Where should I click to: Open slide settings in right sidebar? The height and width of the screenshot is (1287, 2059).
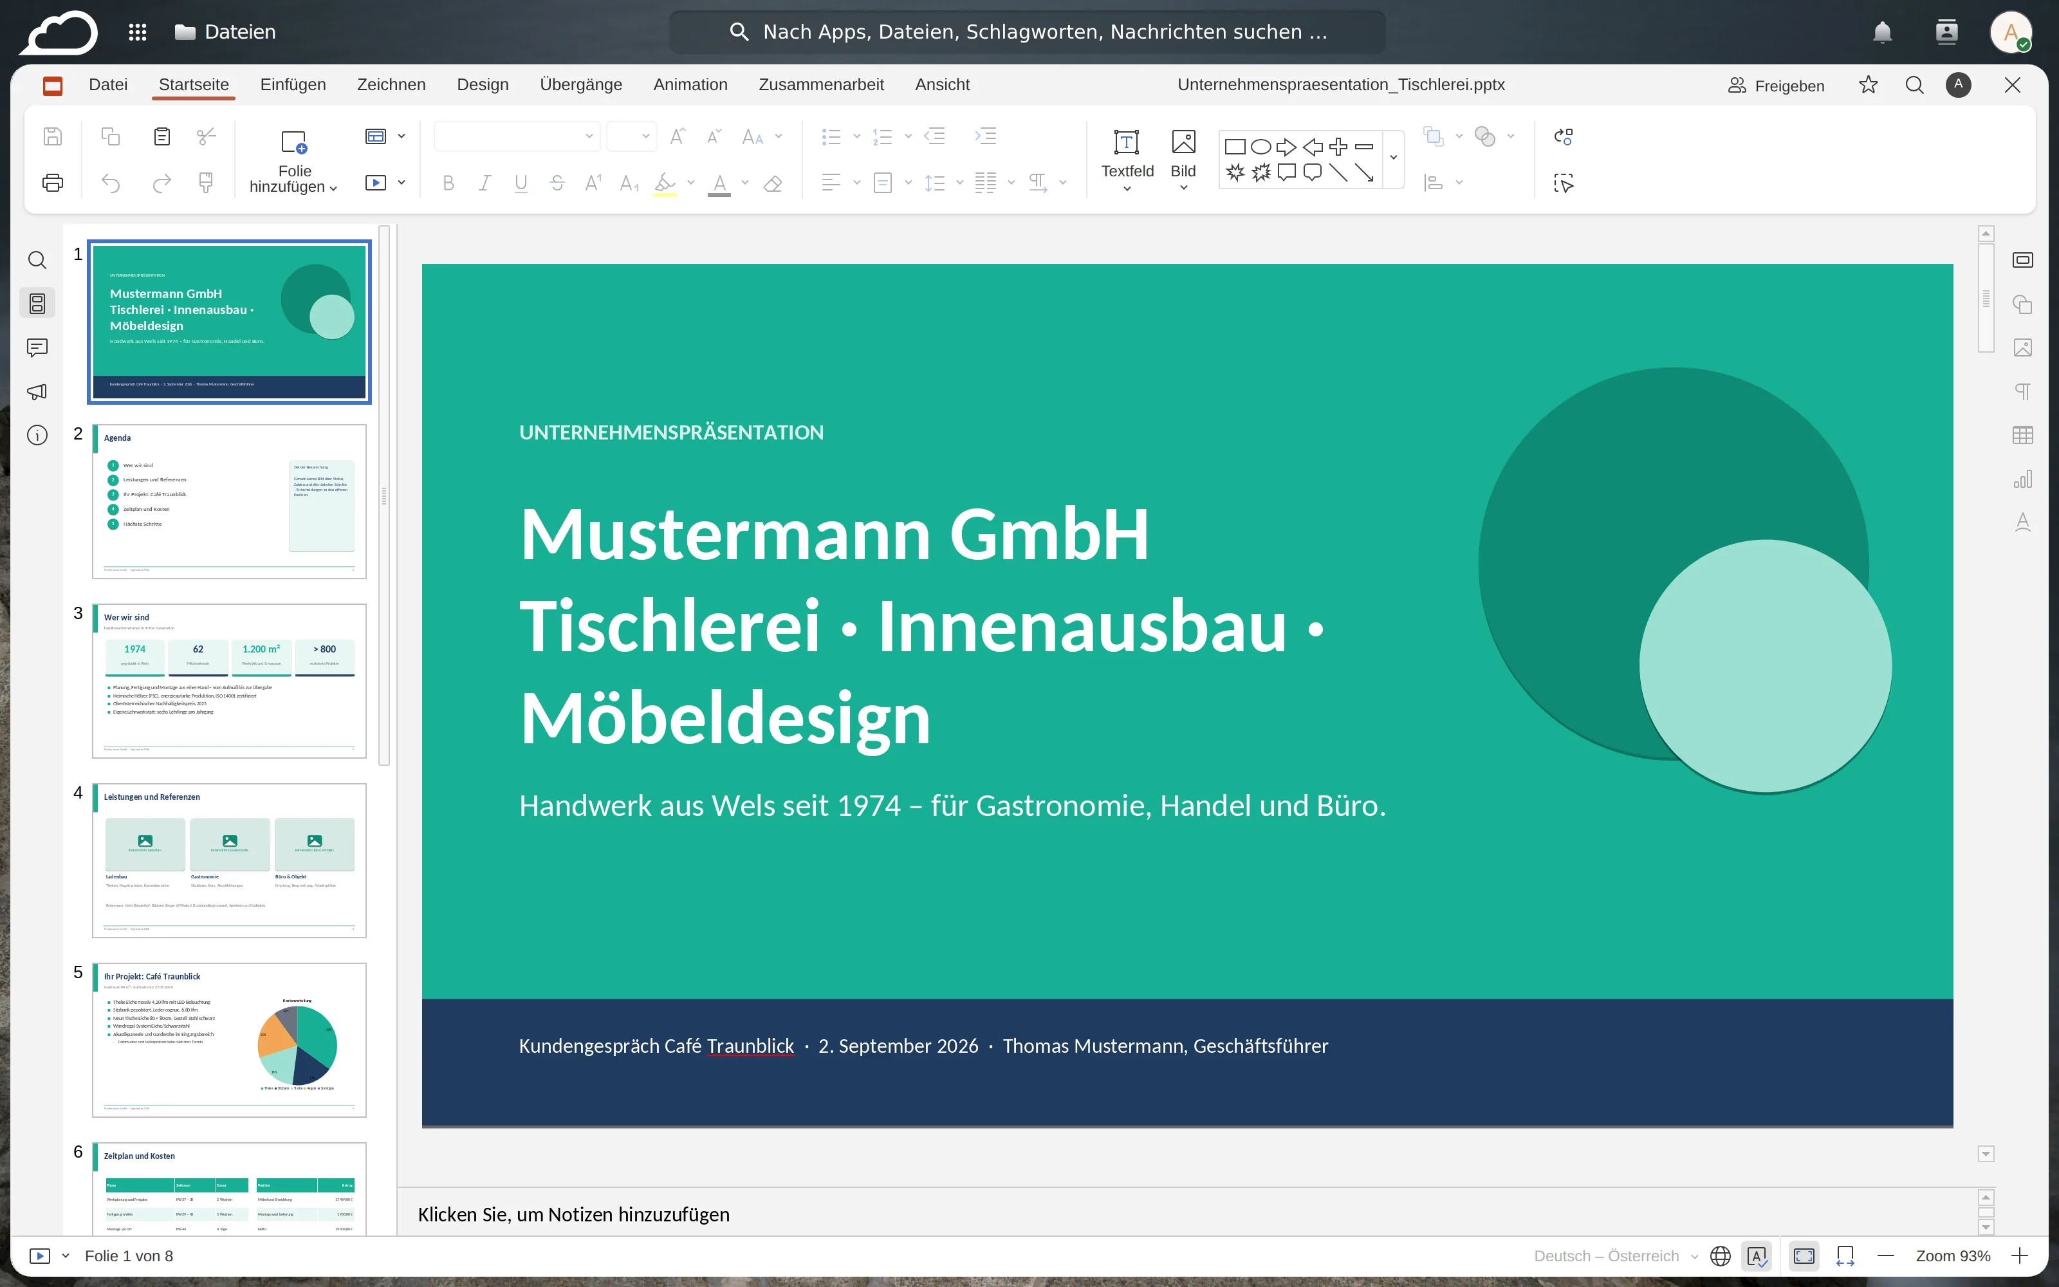(x=2023, y=261)
